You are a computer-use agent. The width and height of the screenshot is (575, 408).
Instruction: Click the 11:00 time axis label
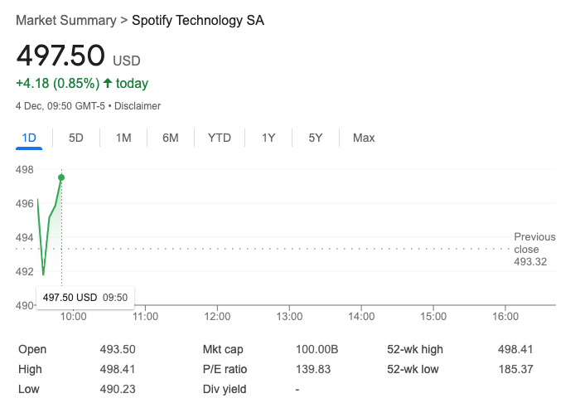(x=145, y=316)
